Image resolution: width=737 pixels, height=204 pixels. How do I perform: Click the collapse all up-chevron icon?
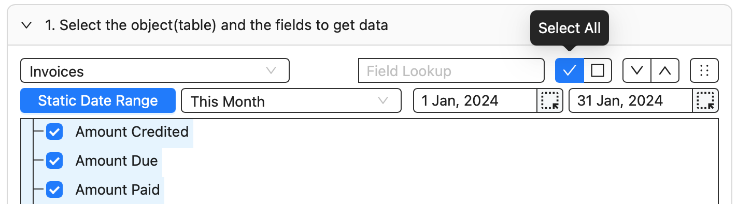665,70
